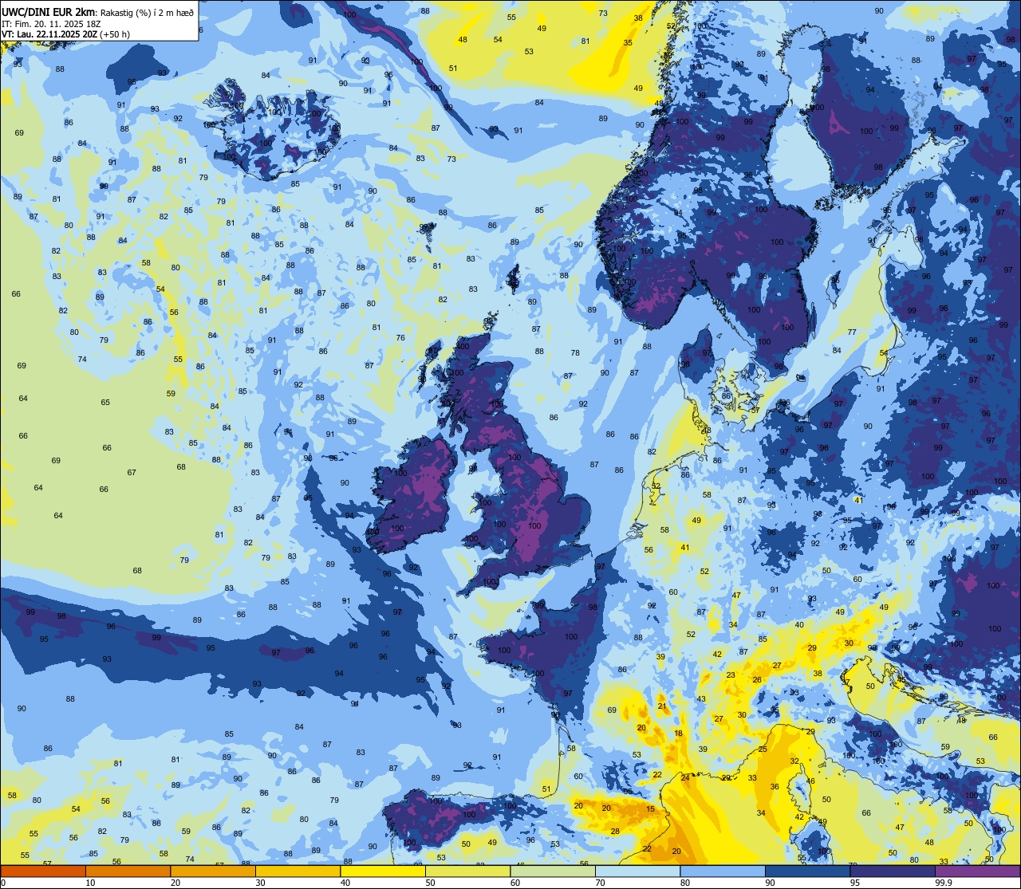Click the humidity value '18' on the map
1021x889 pixels.
coord(678,733)
